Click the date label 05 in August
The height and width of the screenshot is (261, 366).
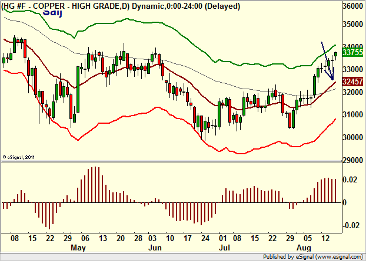point(308,239)
